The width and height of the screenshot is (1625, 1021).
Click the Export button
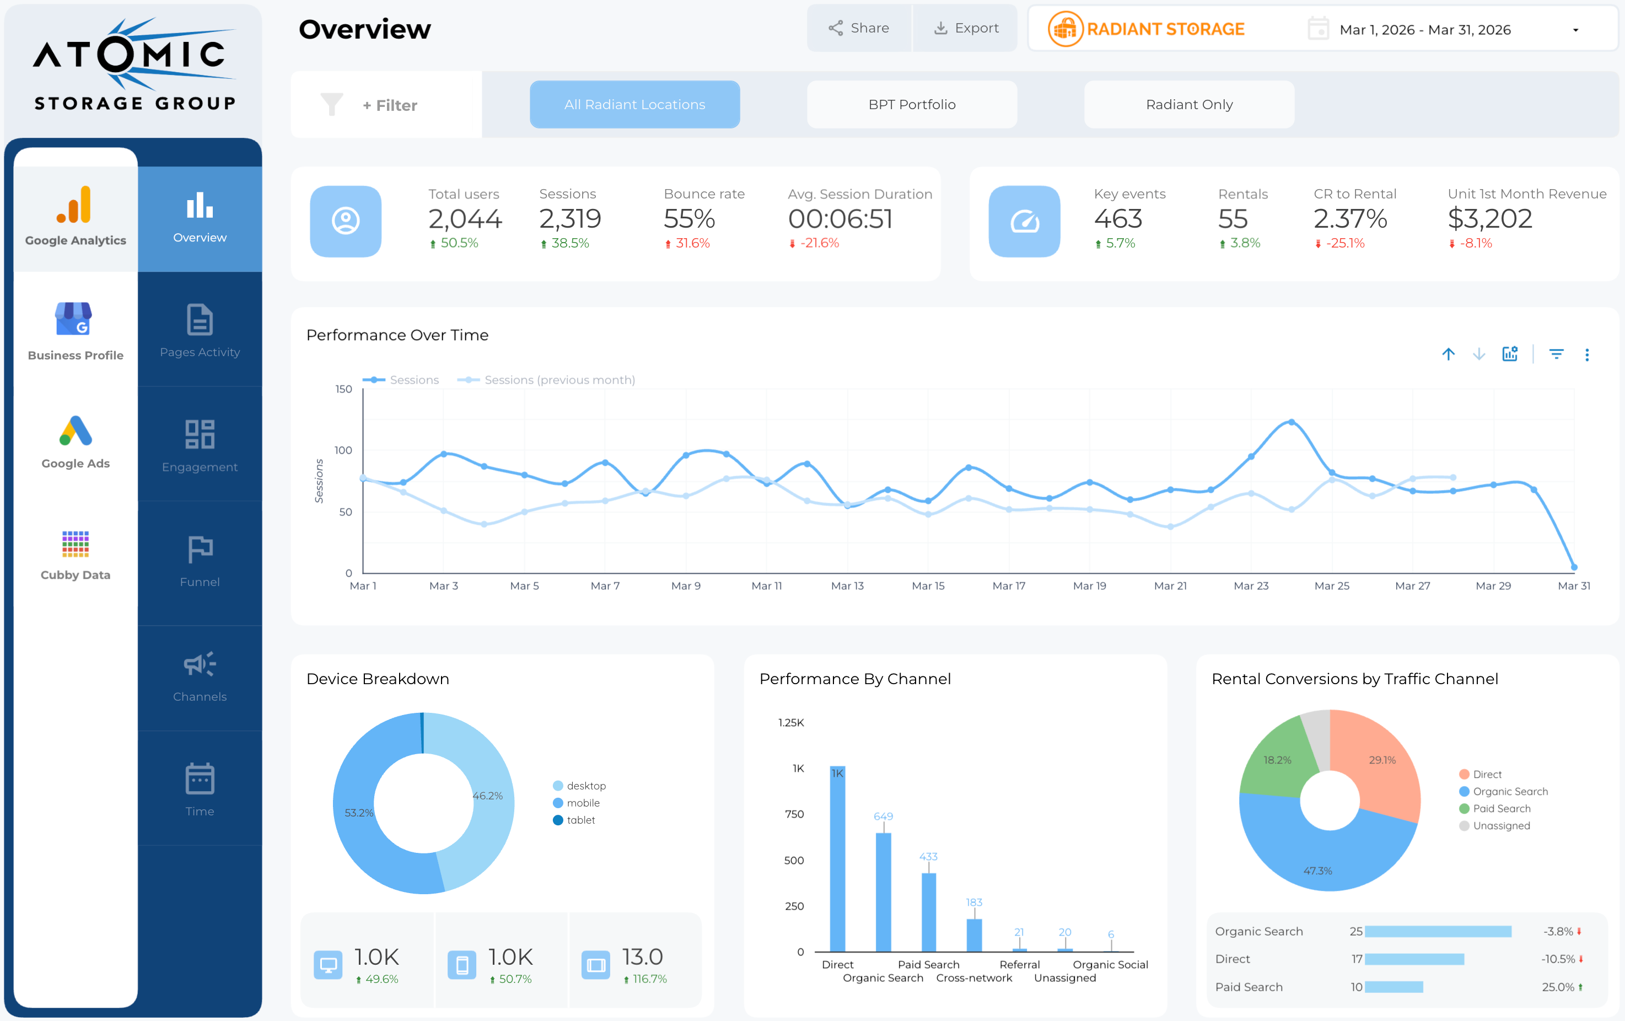tap(966, 28)
